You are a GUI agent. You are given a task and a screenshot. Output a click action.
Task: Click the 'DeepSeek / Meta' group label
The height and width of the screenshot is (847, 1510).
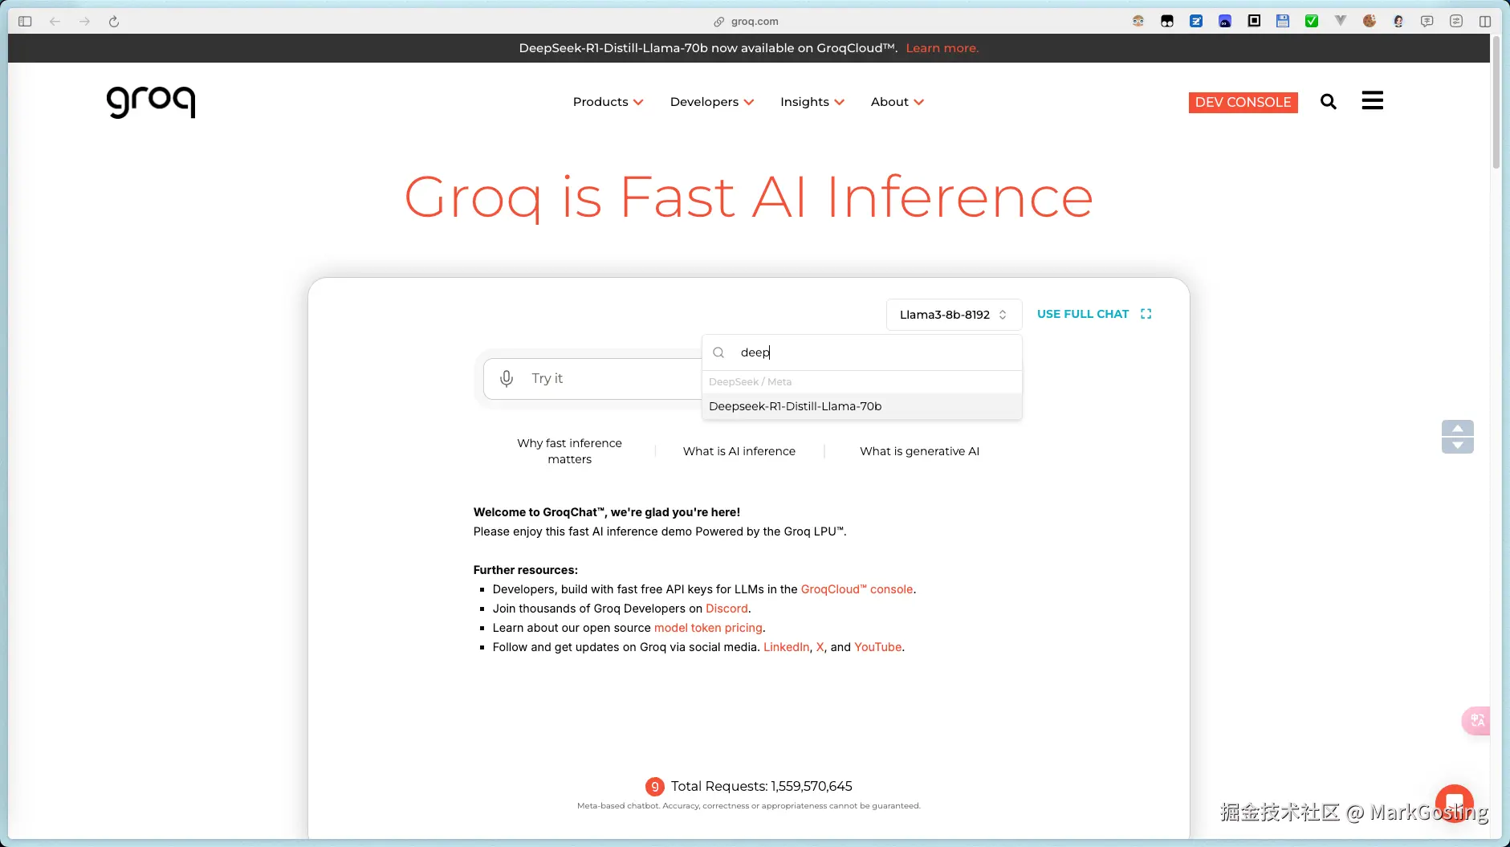pyautogui.click(x=750, y=382)
